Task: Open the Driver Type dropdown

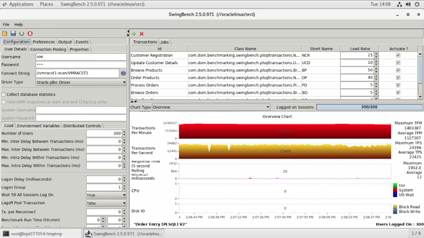Action: [x=81, y=82]
